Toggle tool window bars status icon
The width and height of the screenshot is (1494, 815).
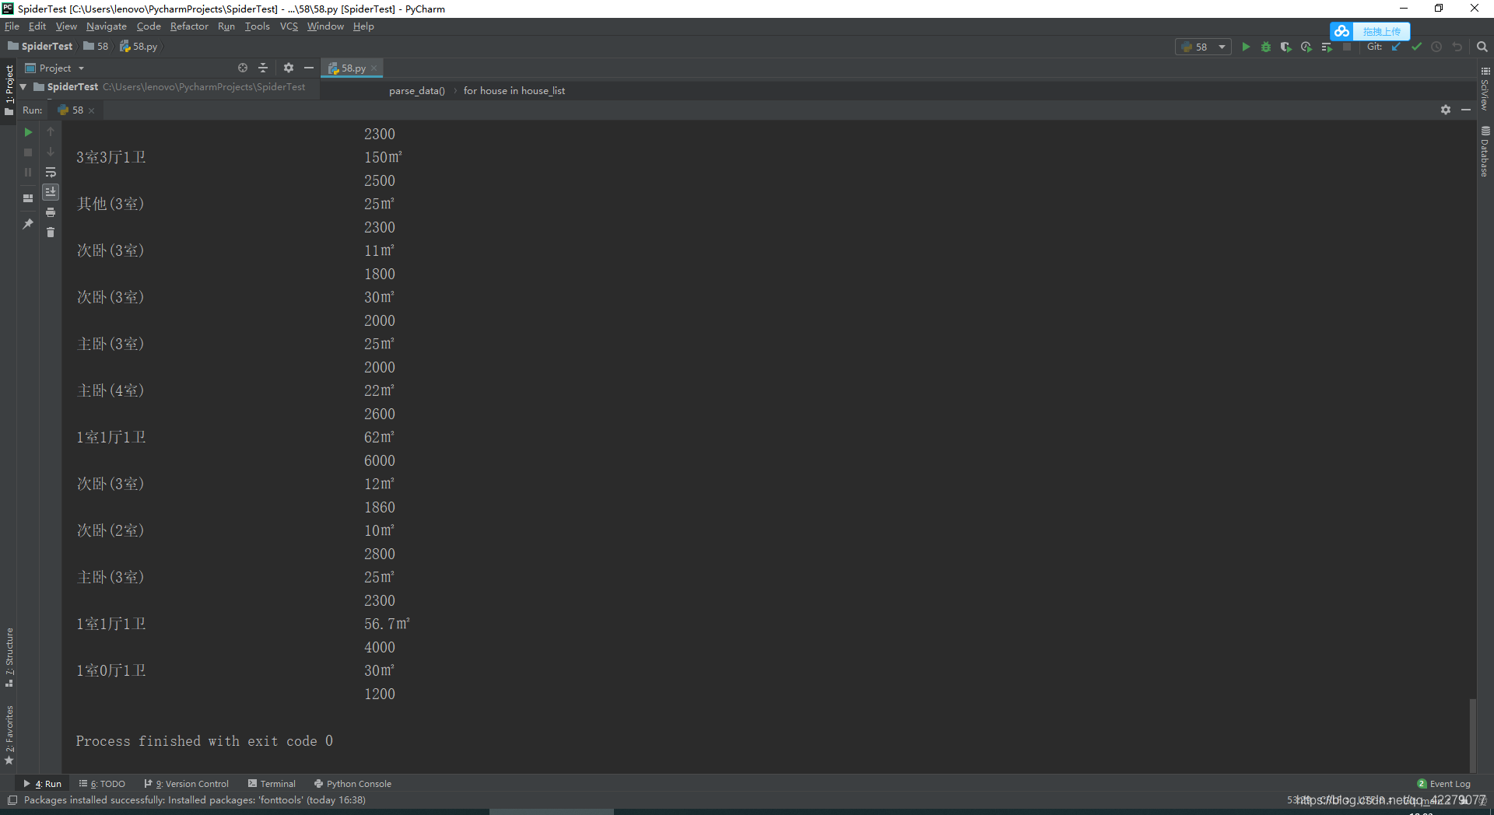click(12, 800)
